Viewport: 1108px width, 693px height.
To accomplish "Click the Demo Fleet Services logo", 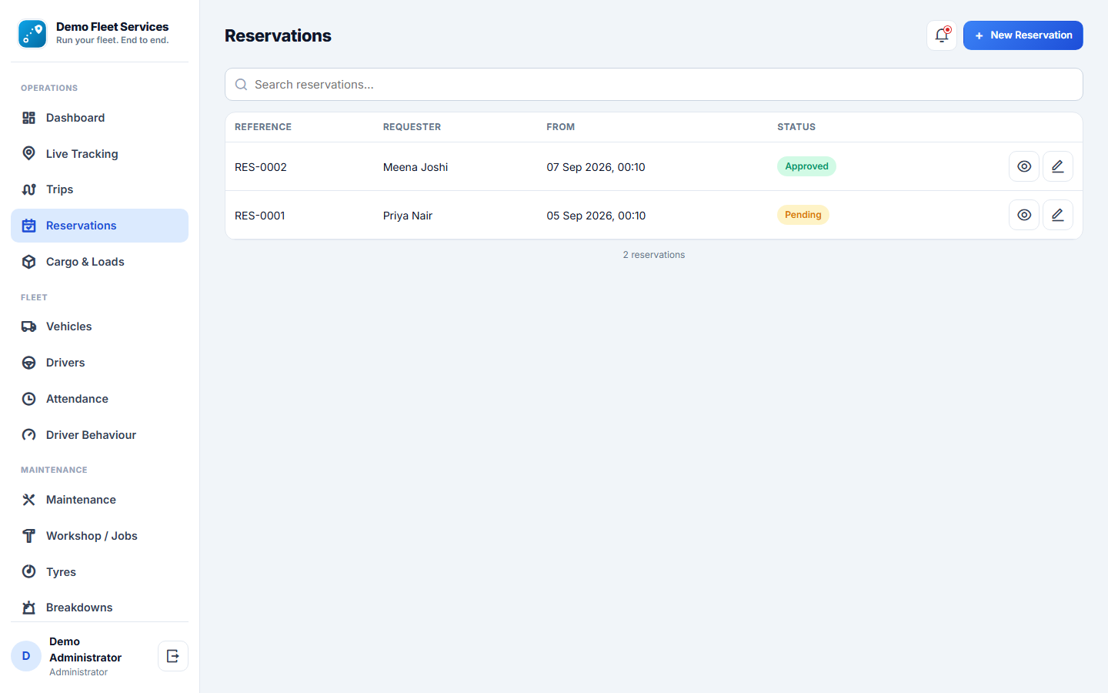I will [32, 34].
